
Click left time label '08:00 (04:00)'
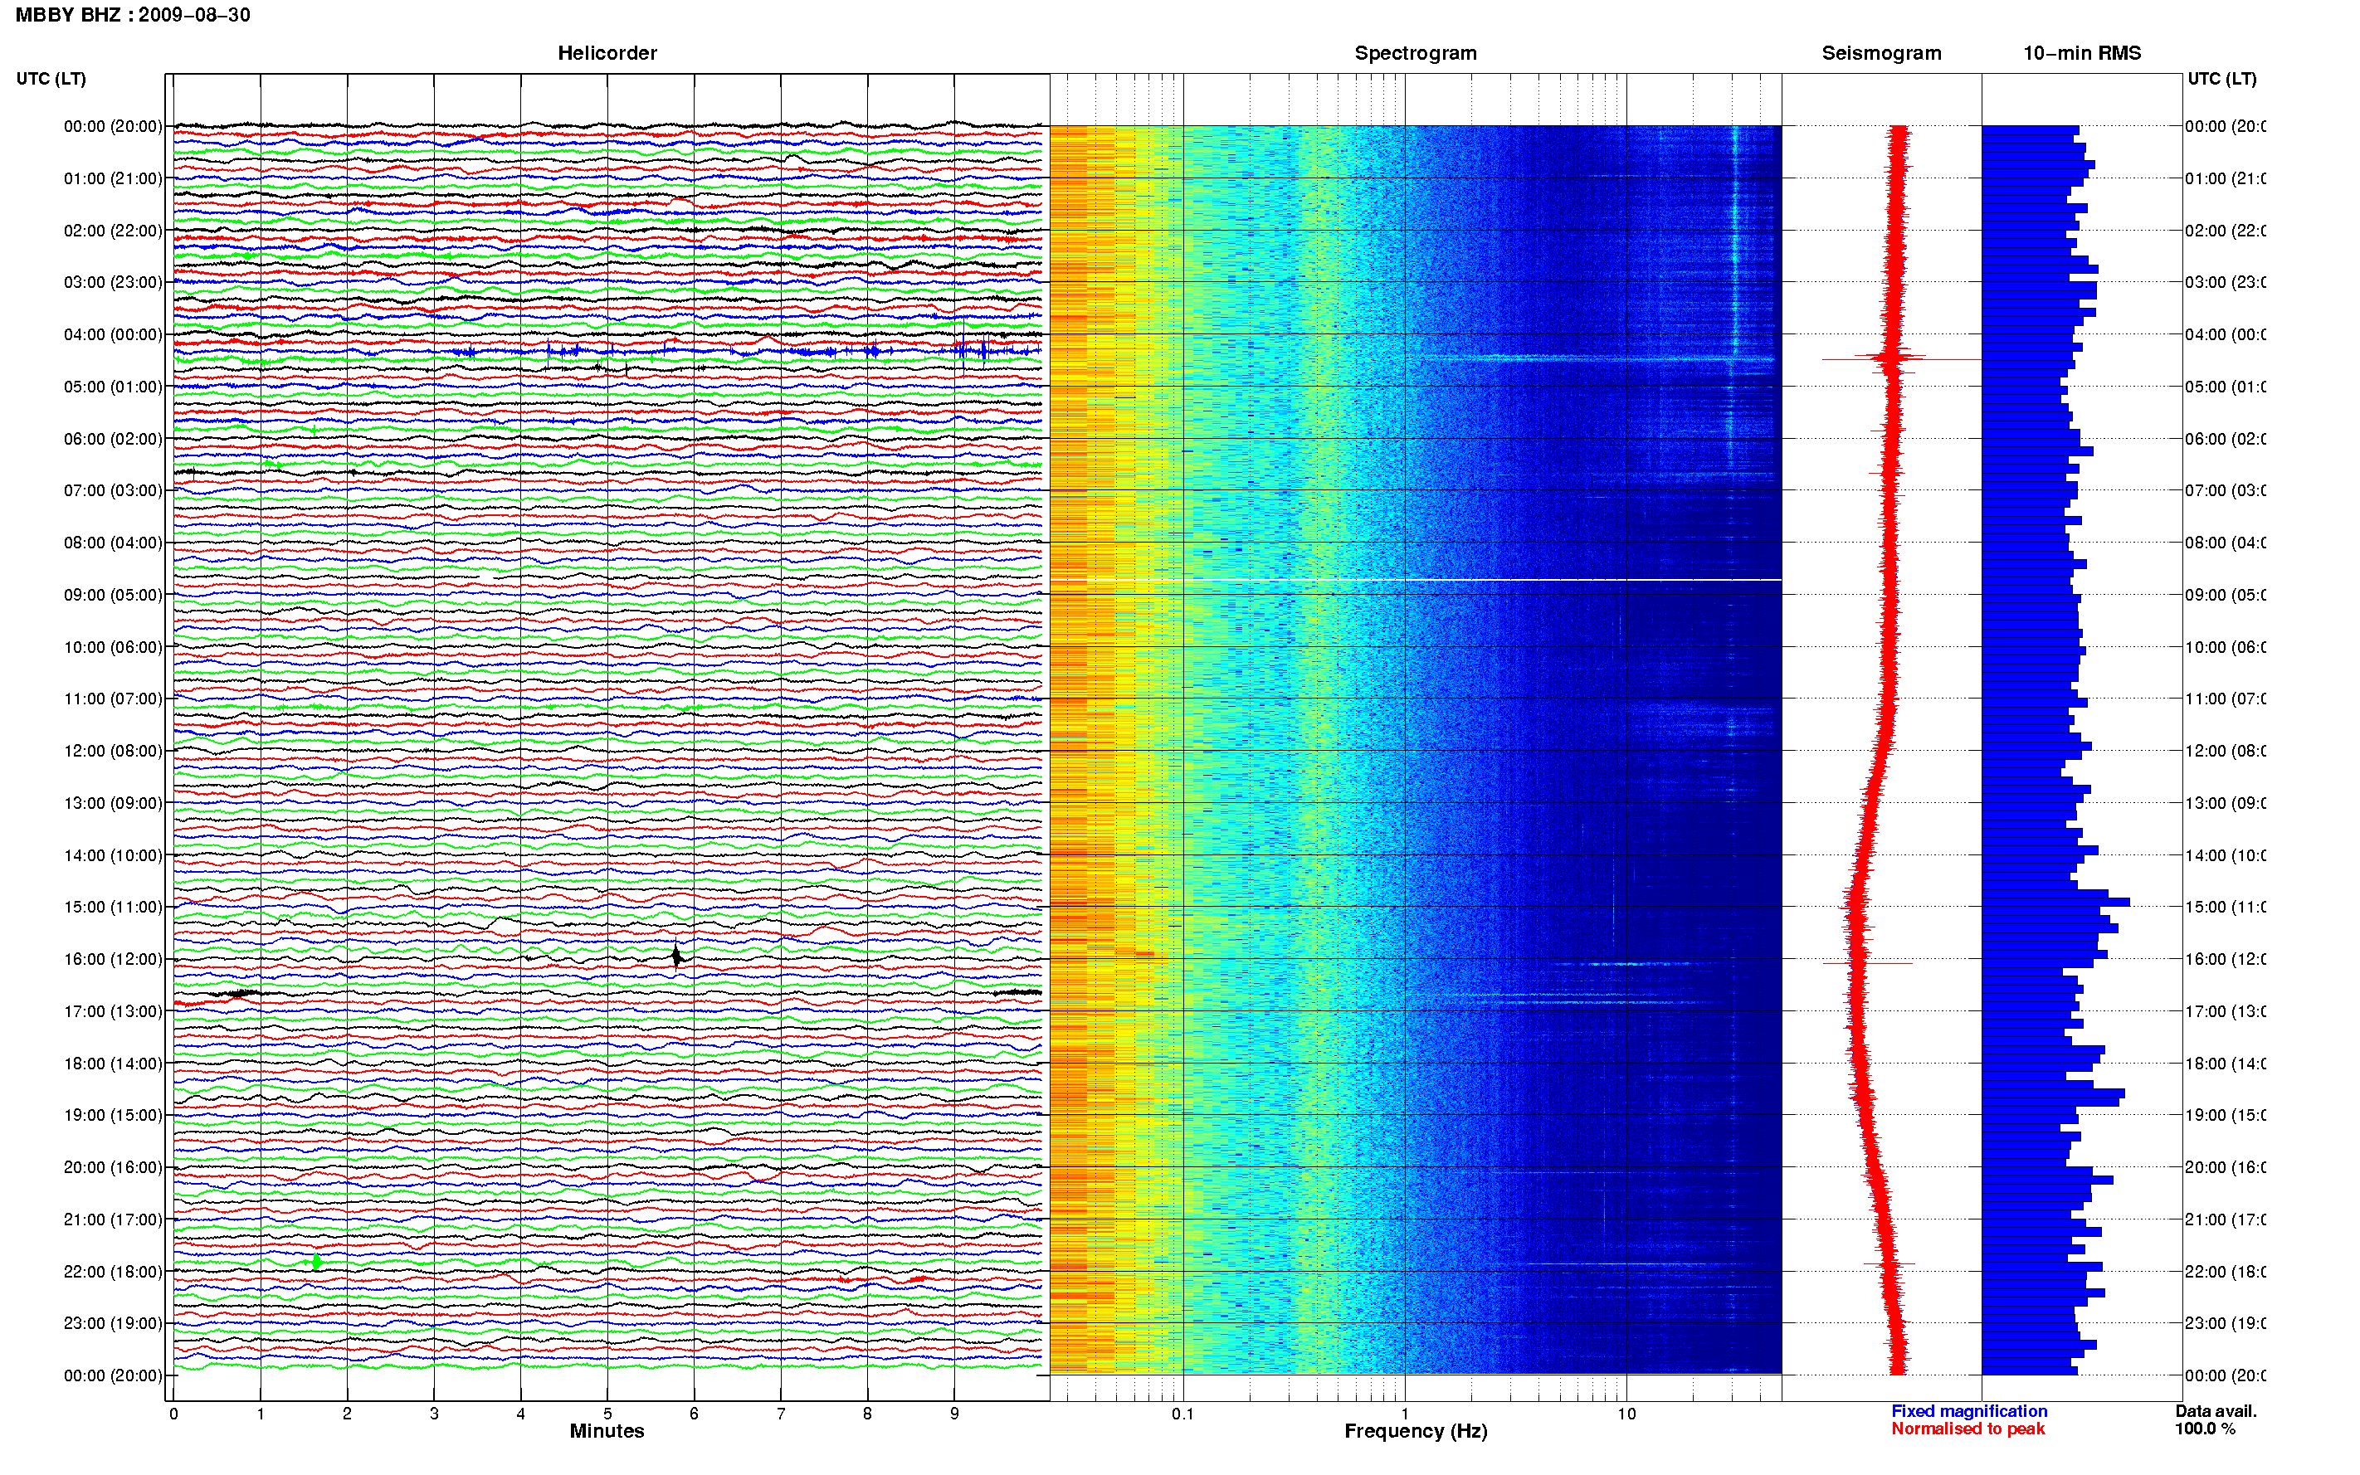coord(112,543)
